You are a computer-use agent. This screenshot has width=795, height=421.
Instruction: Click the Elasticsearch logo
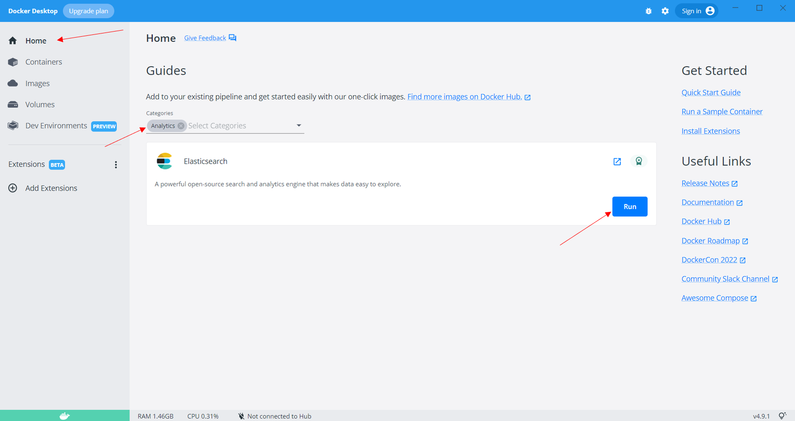pos(164,161)
